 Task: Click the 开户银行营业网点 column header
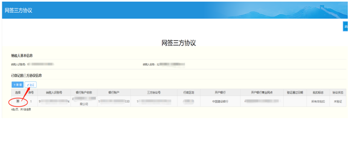pyautogui.click(x=262, y=93)
